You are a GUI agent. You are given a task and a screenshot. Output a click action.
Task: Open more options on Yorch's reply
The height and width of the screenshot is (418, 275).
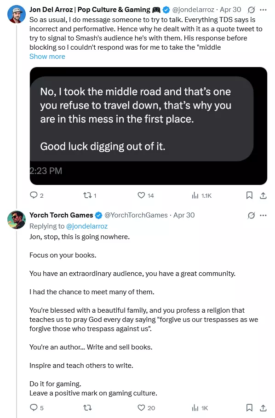[x=263, y=215]
